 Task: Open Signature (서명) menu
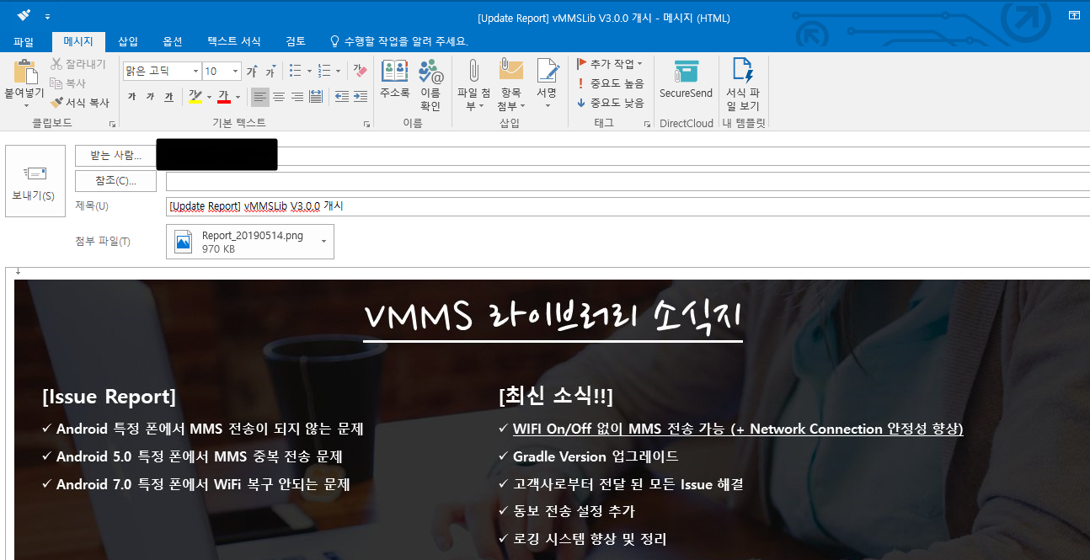click(x=548, y=85)
